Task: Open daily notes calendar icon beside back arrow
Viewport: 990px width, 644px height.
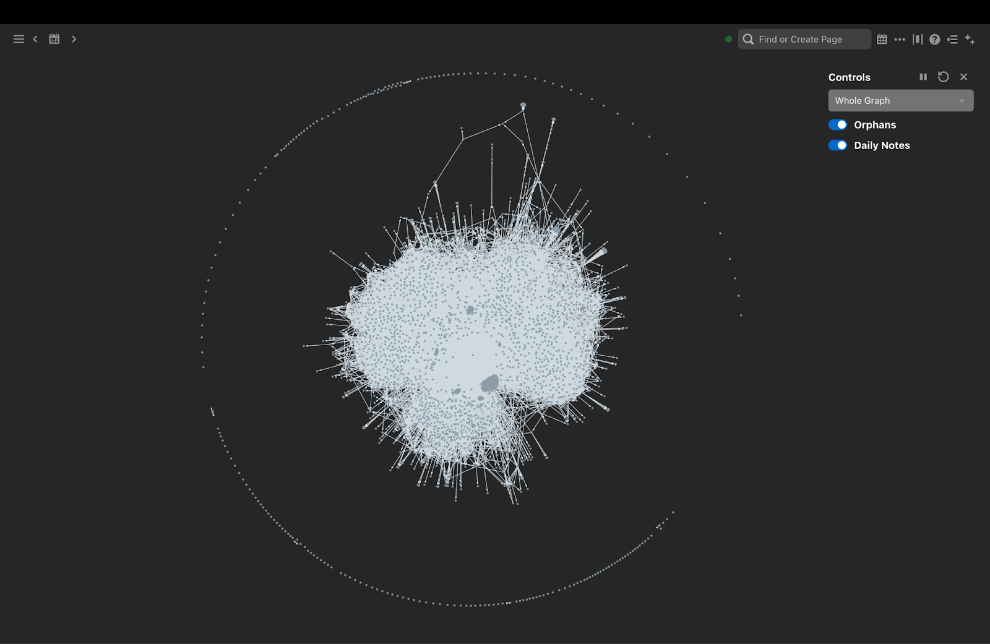Action: click(54, 39)
